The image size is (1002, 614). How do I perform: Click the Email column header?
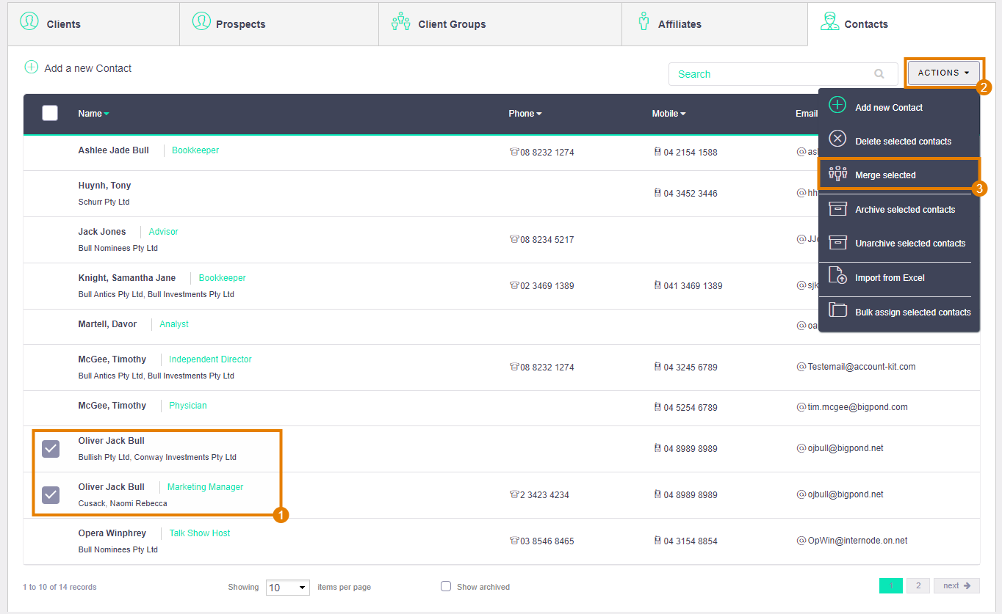(807, 114)
